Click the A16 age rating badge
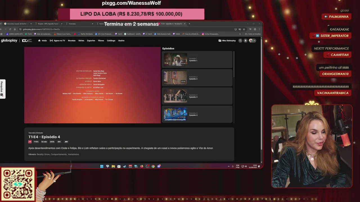 coord(30,142)
